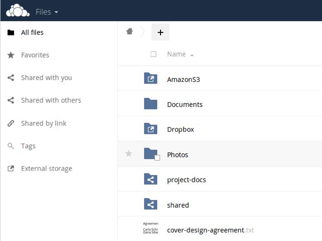Sort file list by Name column

[176, 54]
